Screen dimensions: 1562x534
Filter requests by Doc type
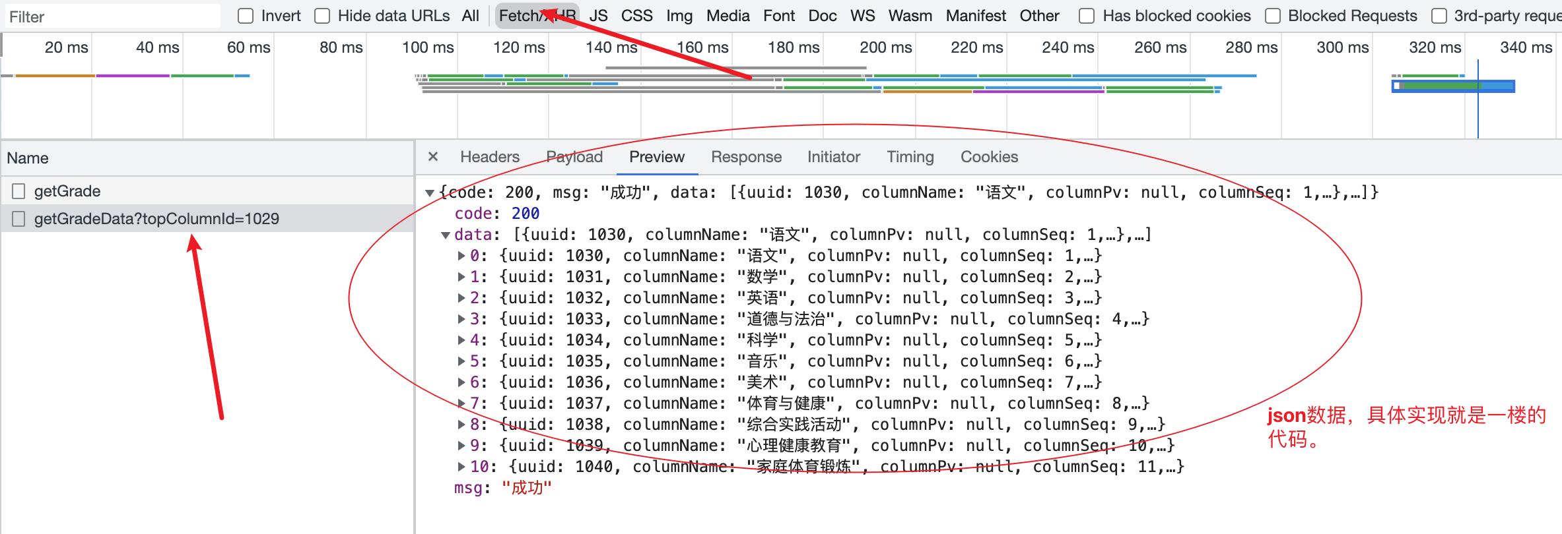click(823, 16)
